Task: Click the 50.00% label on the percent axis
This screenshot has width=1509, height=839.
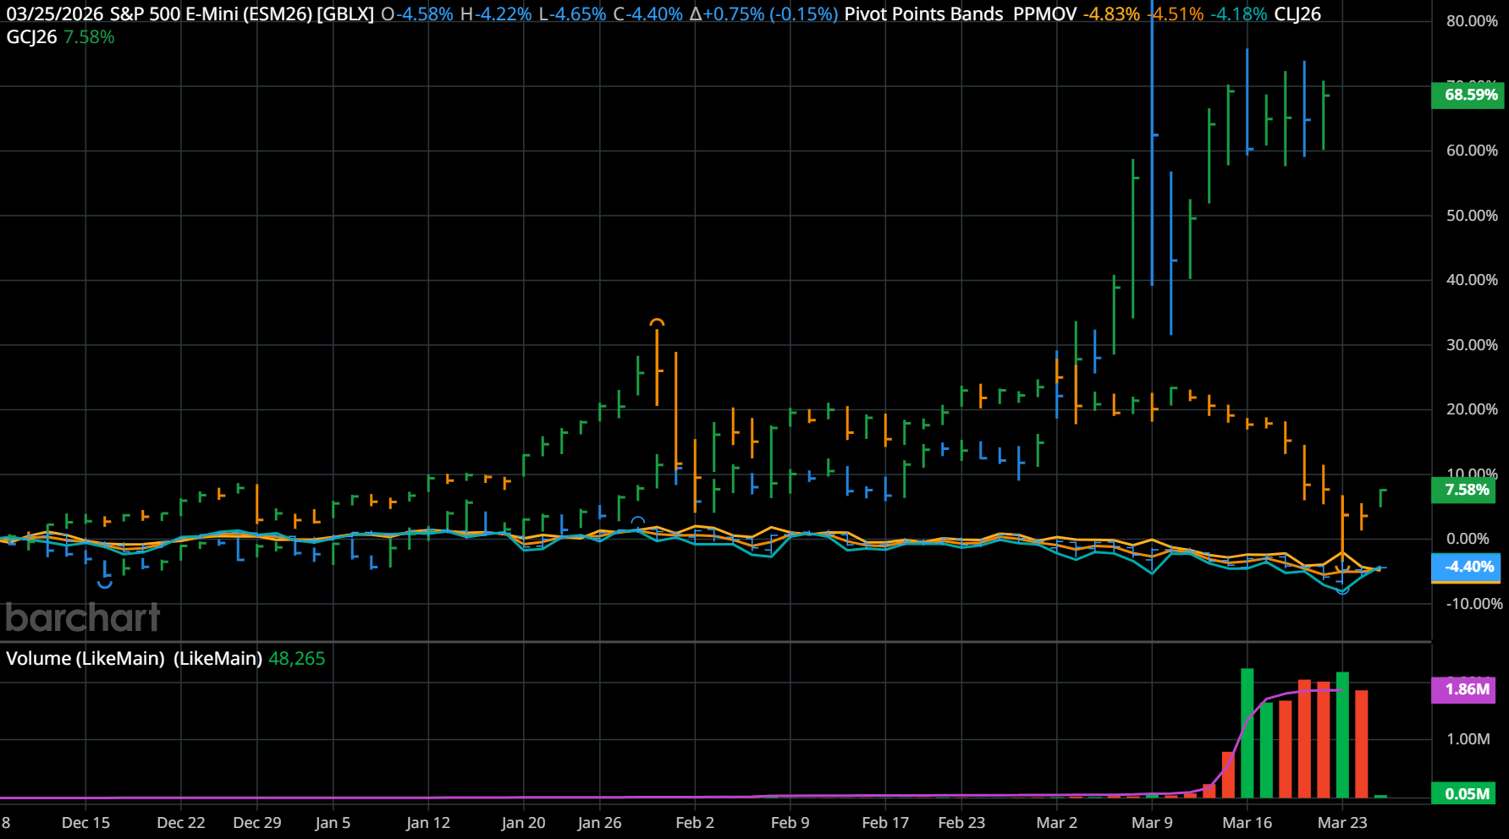Action: tap(1472, 216)
